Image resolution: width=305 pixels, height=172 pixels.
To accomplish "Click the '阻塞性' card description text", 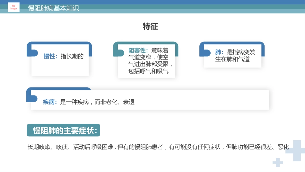I will pos(150,61).
